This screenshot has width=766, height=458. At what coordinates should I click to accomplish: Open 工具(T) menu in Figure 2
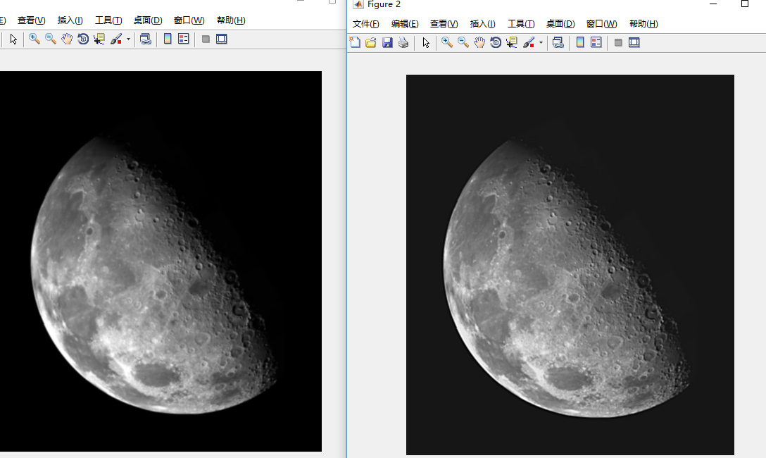tap(521, 24)
